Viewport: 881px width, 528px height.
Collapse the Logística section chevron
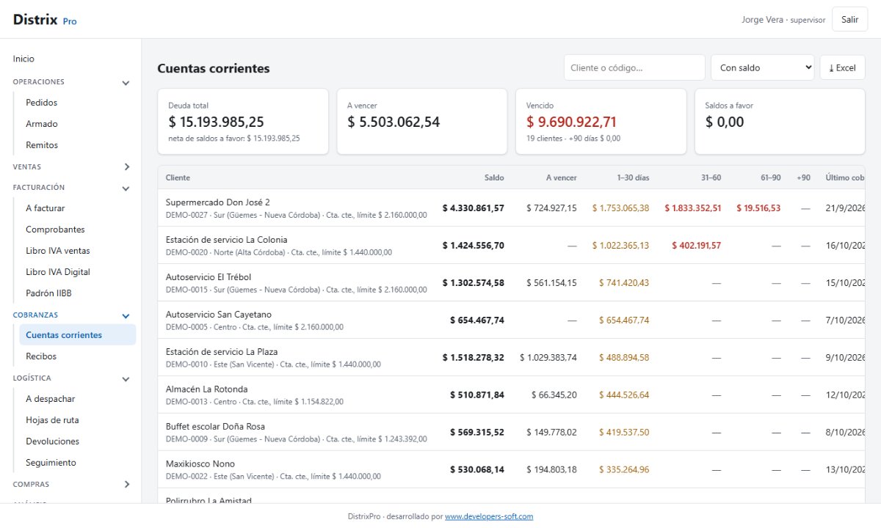click(126, 379)
